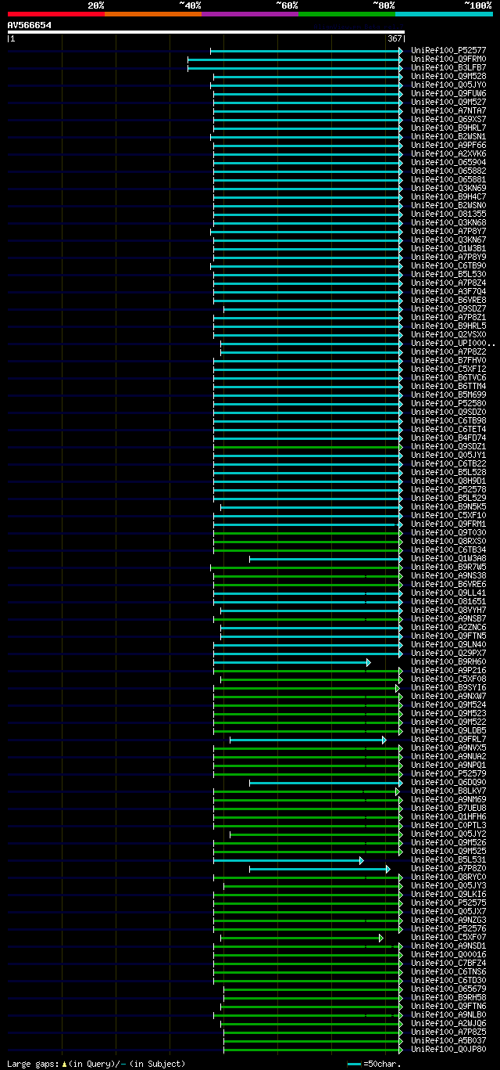This screenshot has width=500, height=1070.
Task: Select hit label UniRef100_A7P8Y7
Action: coord(448,231)
